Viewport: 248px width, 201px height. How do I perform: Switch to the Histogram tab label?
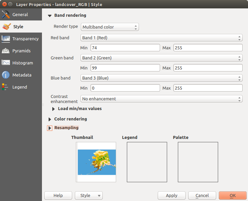click(x=22, y=63)
